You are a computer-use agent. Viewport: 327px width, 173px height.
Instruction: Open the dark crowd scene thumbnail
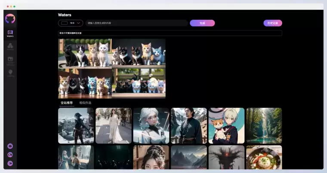[x=114, y=158]
